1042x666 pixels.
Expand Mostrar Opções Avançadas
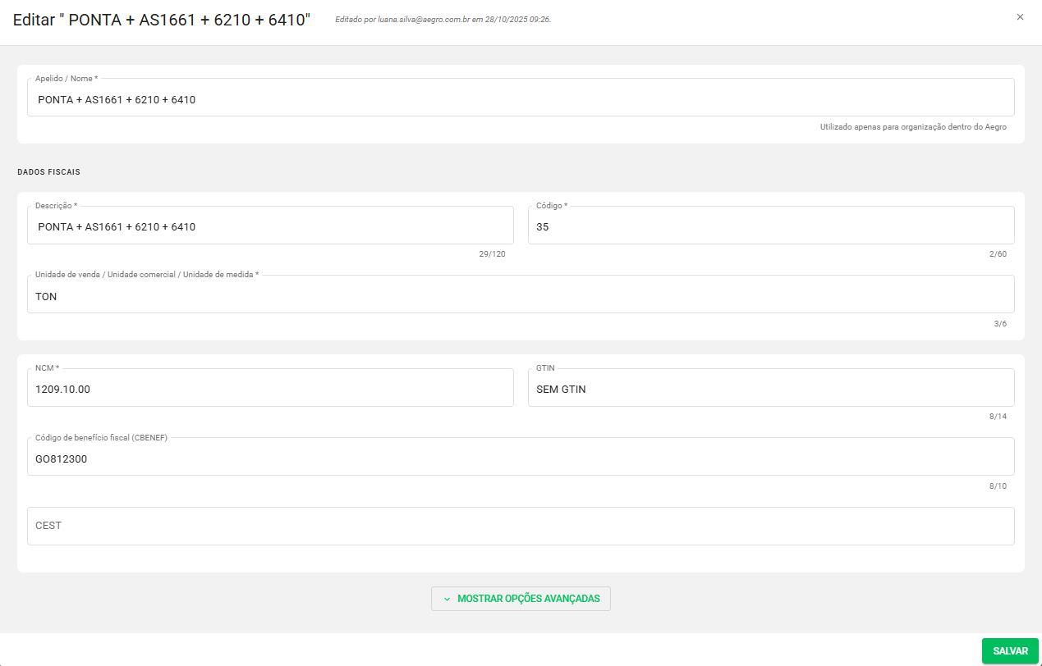click(x=521, y=599)
